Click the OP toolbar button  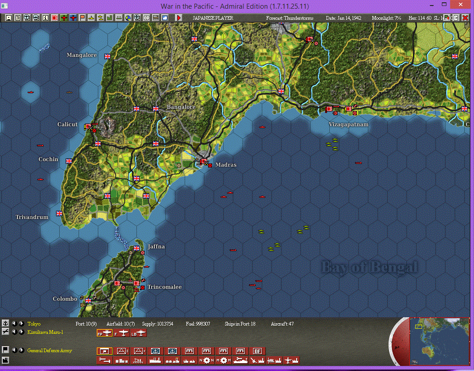[x=147, y=18]
